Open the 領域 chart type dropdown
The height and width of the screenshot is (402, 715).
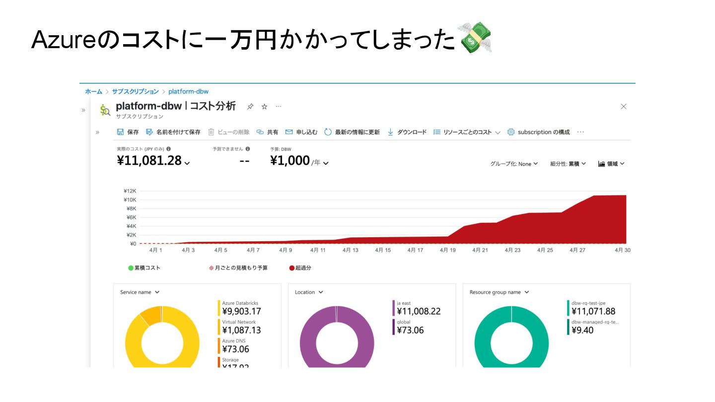(x=611, y=164)
